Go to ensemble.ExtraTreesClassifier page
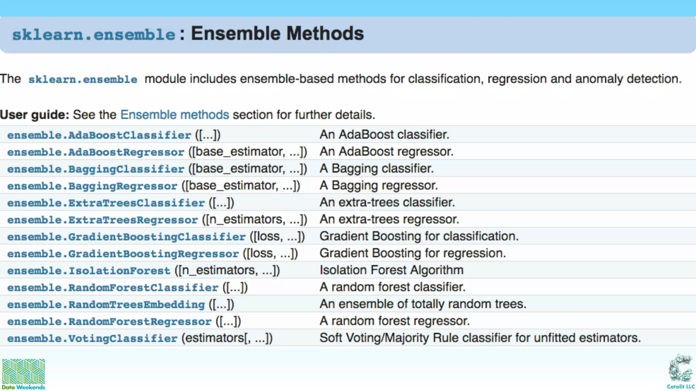Image resolution: width=696 pixels, height=391 pixels. (106, 203)
